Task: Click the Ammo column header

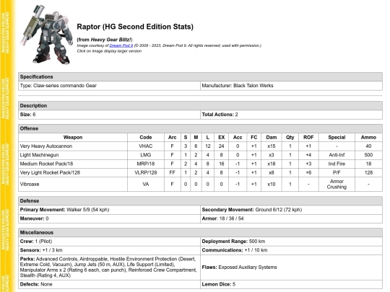Action: click(368, 137)
